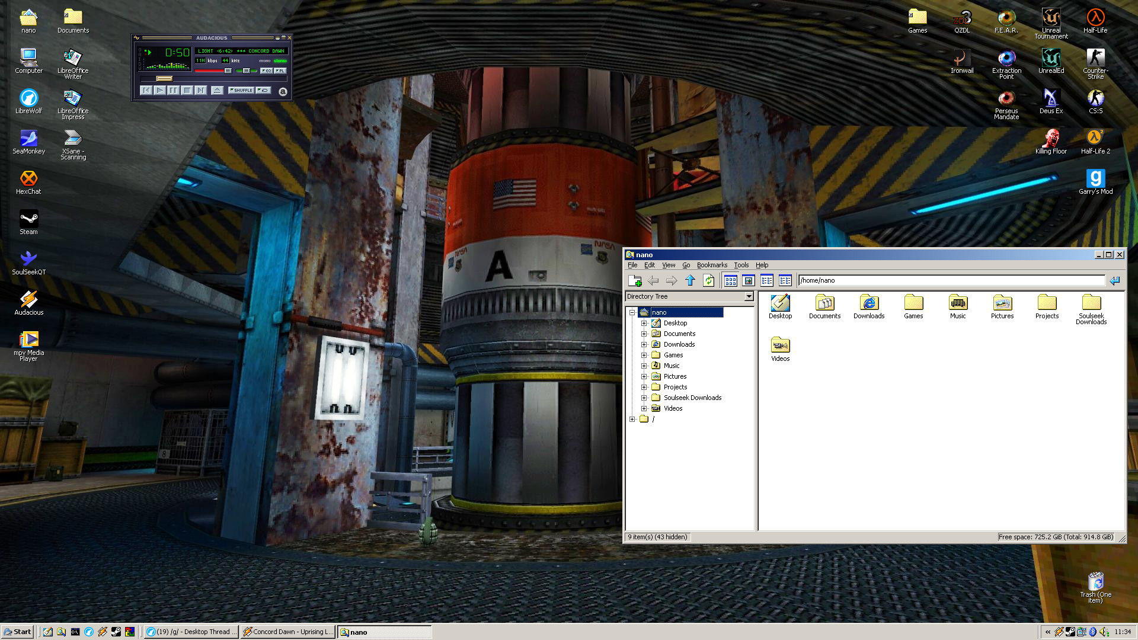Click the Go arrow beside the path bar
Screen dimensions: 1138x640
[x=1115, y=280]
